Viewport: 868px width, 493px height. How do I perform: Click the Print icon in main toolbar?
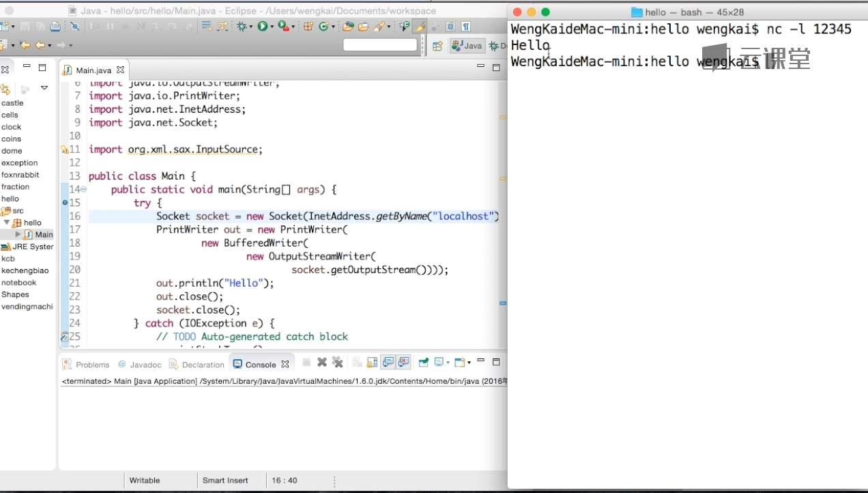pos(55,27)
